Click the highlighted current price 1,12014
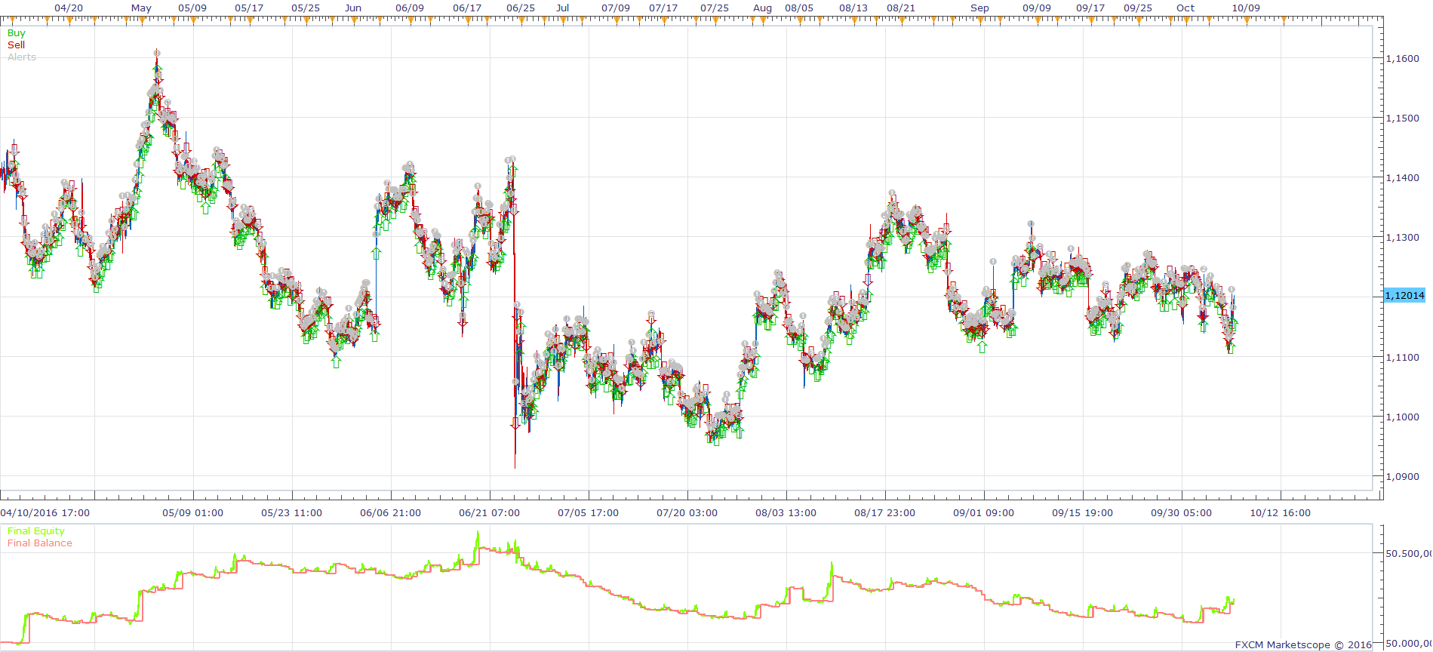The height and width of the screenshot is (652, 1433). click(x=1405, y=296)
